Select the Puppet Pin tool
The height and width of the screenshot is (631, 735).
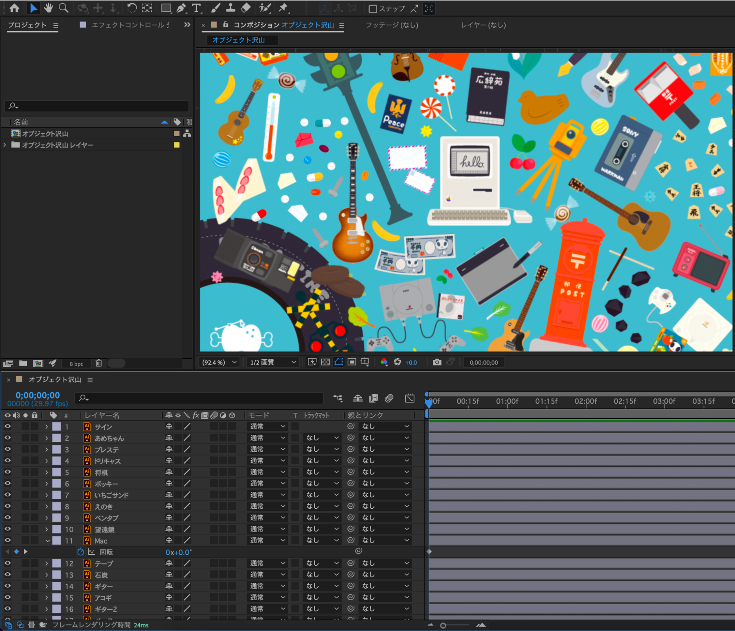(283, 8)
